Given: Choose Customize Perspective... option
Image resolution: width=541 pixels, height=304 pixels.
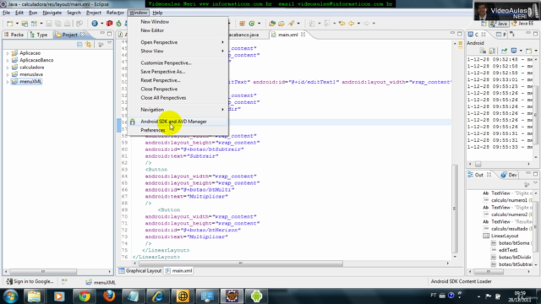Looking at the screenshot, I should 166,62.
